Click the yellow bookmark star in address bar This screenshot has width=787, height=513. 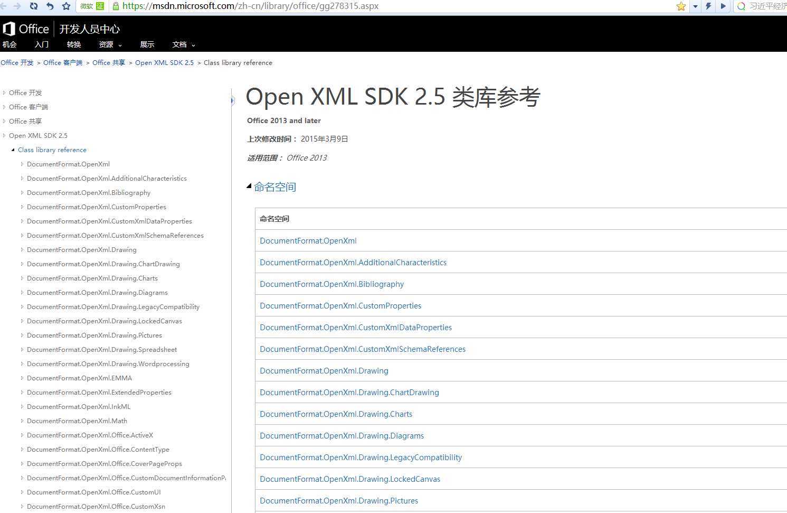pos(681,6)
